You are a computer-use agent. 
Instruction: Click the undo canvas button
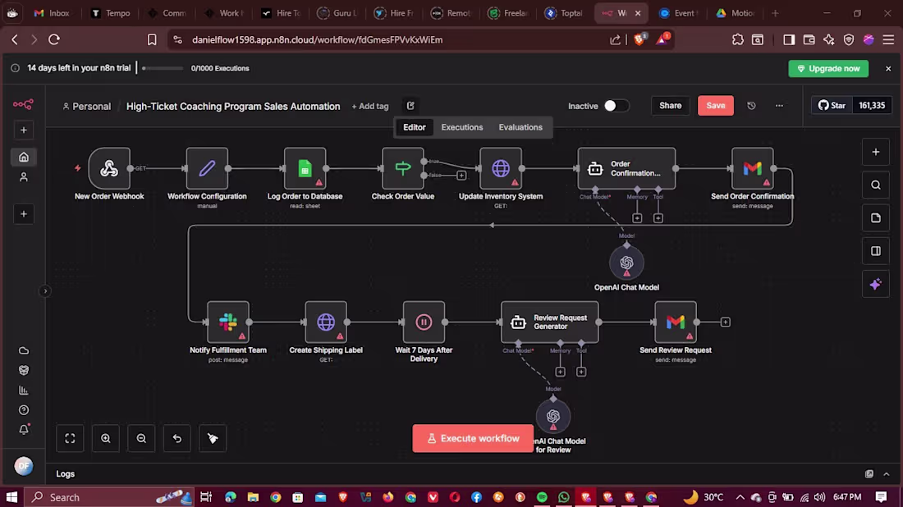tap(176, 439)
